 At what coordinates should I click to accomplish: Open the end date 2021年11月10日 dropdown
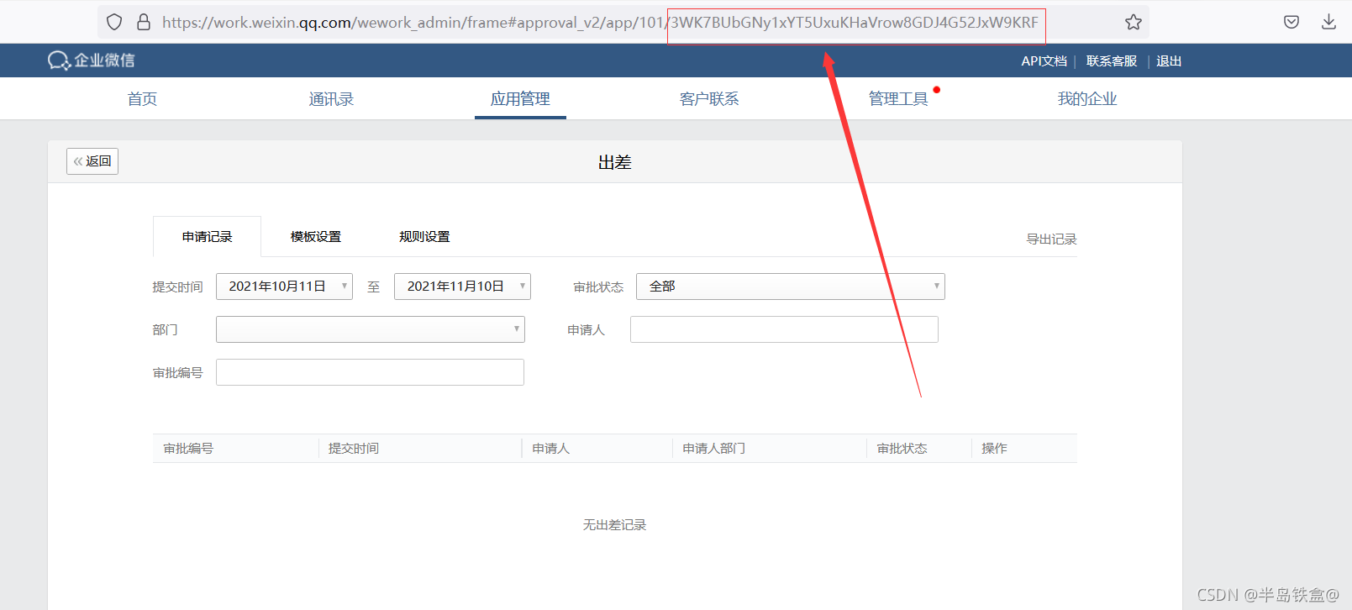(462, 287)
